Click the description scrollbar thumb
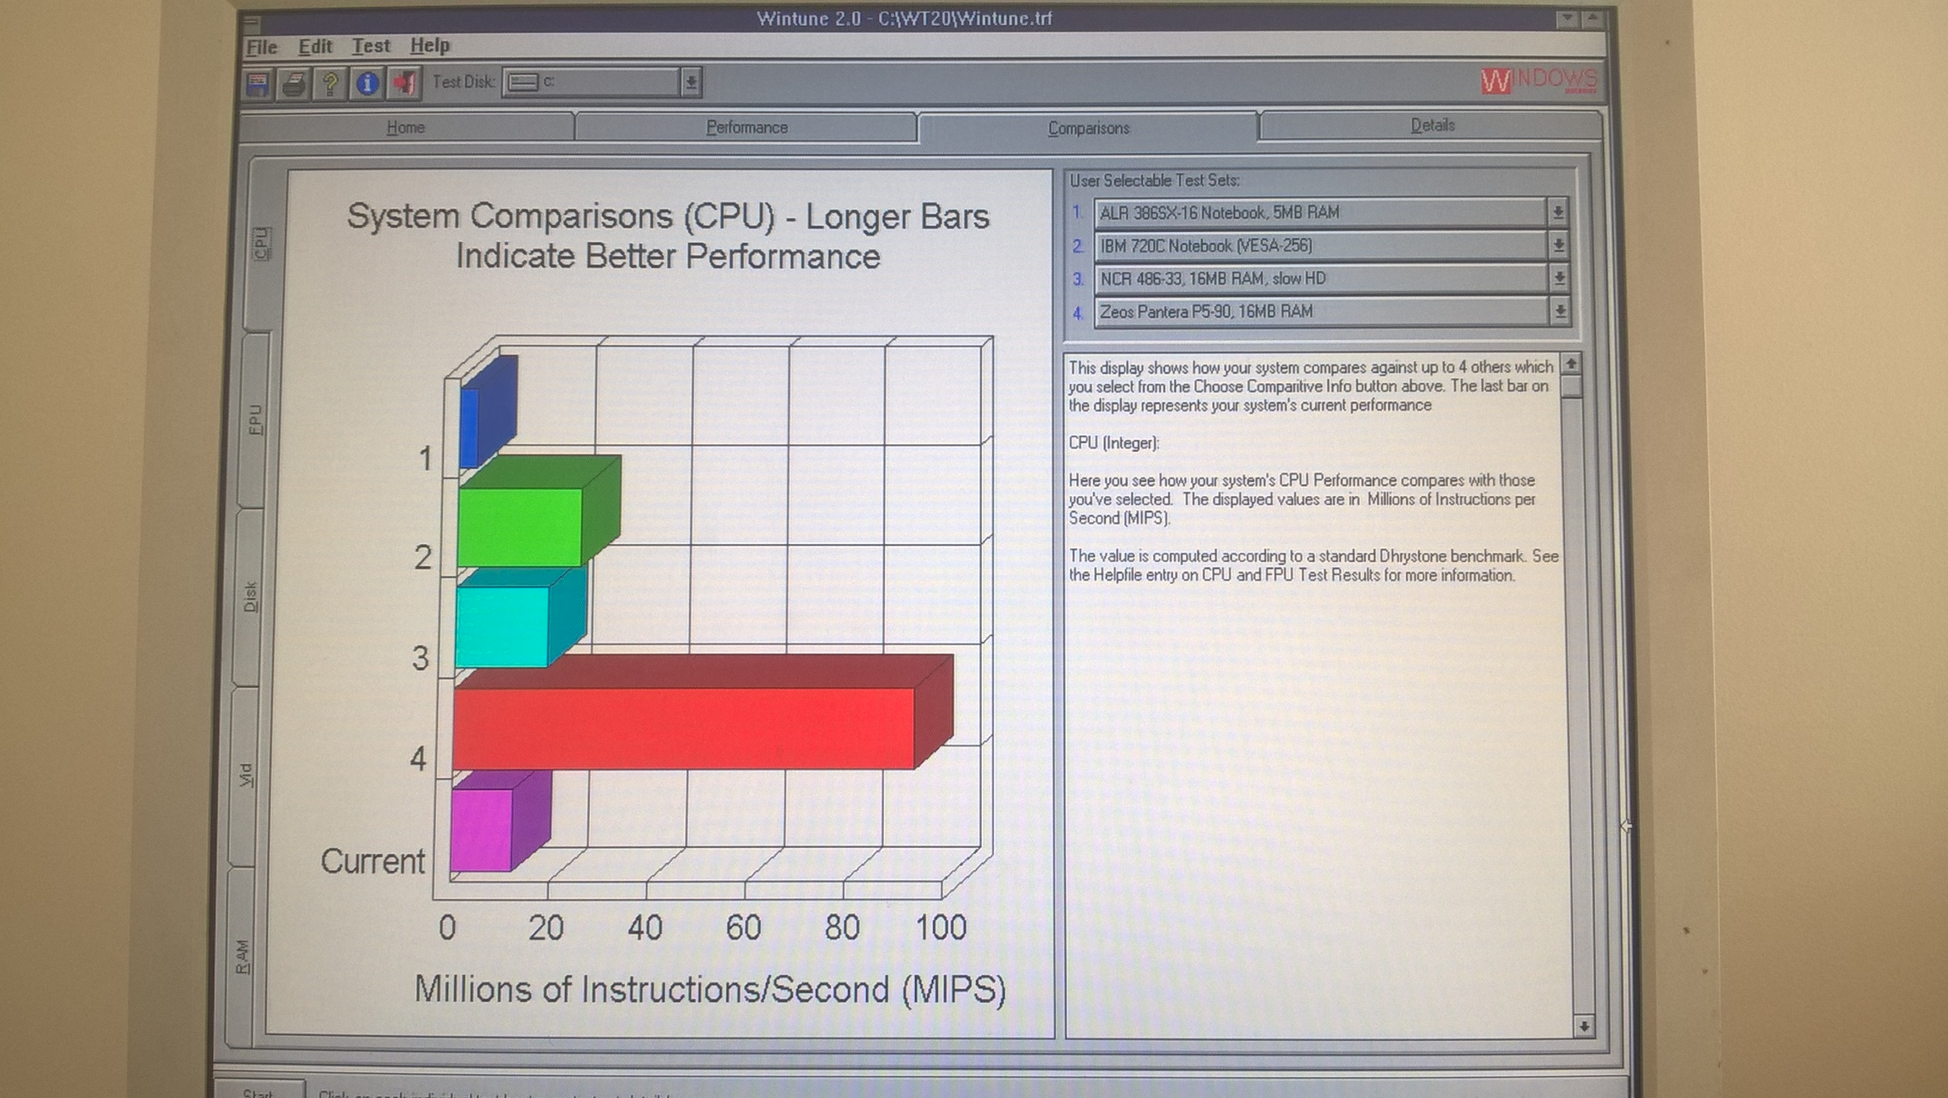This screenshot has height=1098, width=1948. pyautogui.click(x=1572, y=387)
